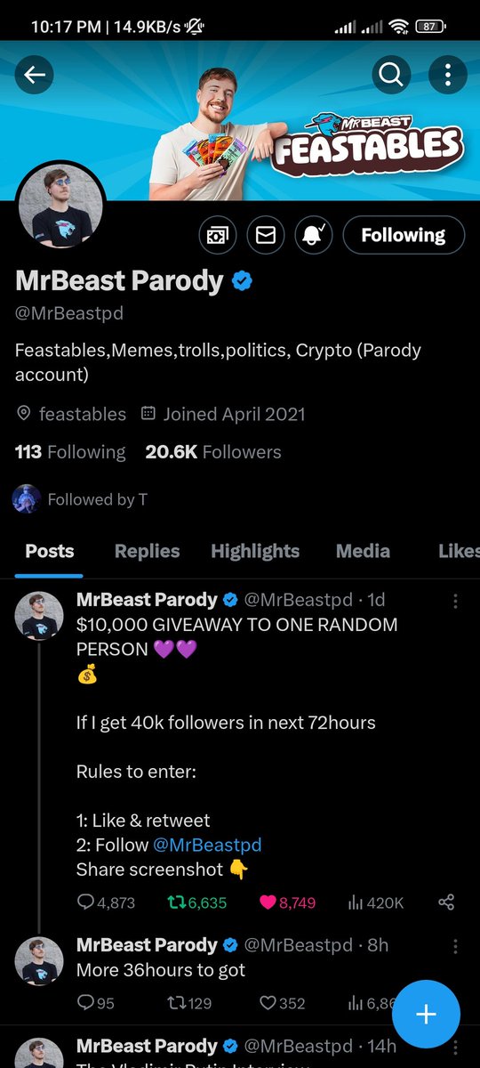
Task: Open options on "More 36hours" post
Action: tap(455, 946)
